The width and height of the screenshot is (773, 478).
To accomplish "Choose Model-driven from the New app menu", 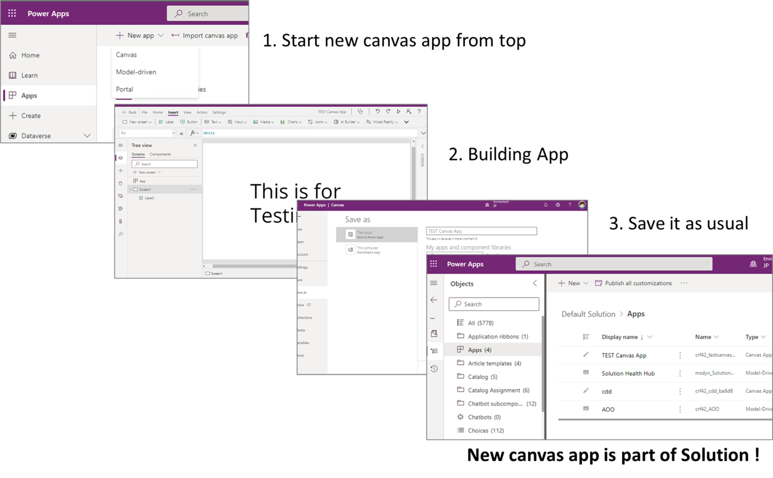I will 136,72.
